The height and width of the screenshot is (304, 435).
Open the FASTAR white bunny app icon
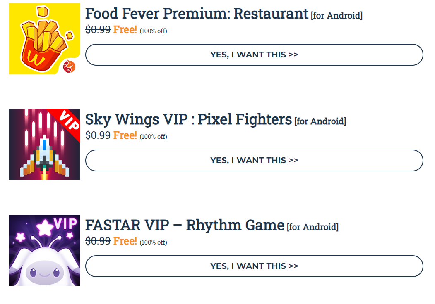pyautogui.click(x=44, y=250)
